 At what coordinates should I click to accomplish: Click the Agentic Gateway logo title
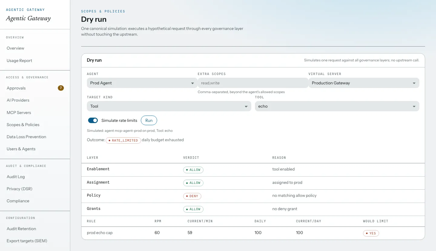click(28, 18)
